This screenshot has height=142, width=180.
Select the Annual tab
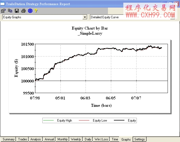(x=49, y=139)
